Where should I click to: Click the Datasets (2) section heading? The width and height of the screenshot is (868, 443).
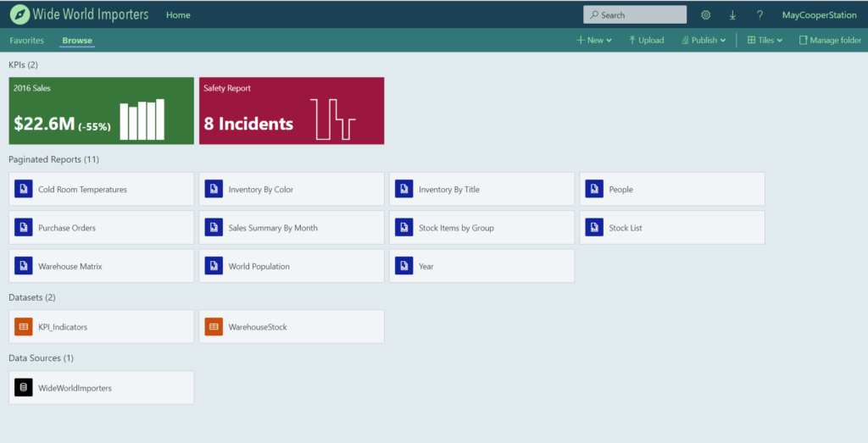(32, 297)
